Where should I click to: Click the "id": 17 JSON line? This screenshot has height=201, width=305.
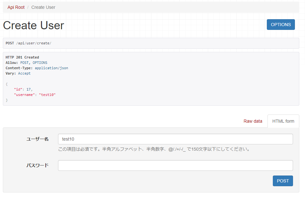(23, 89)
